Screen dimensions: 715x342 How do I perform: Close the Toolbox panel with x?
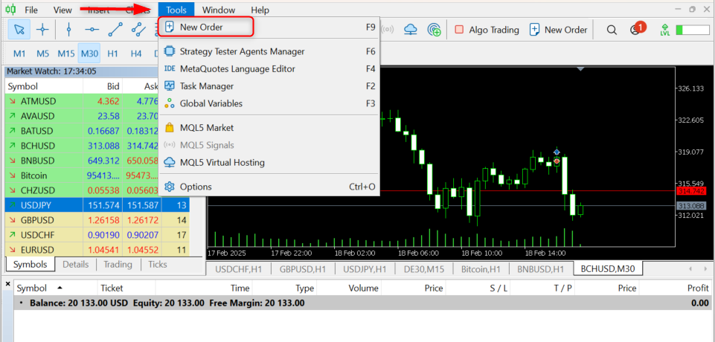pyautogui.click(x=7, y=284)
